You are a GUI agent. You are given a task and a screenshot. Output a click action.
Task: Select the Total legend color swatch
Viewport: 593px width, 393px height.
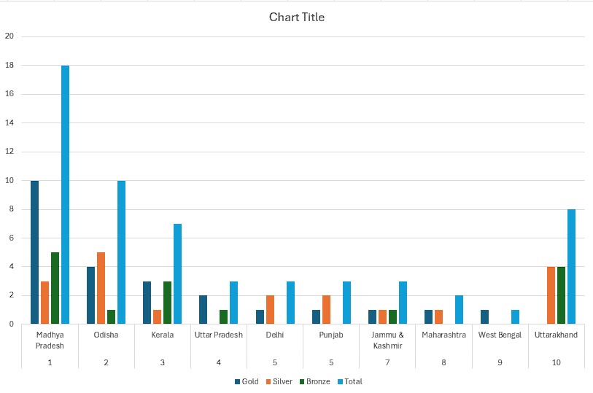(x=338, y=381)
